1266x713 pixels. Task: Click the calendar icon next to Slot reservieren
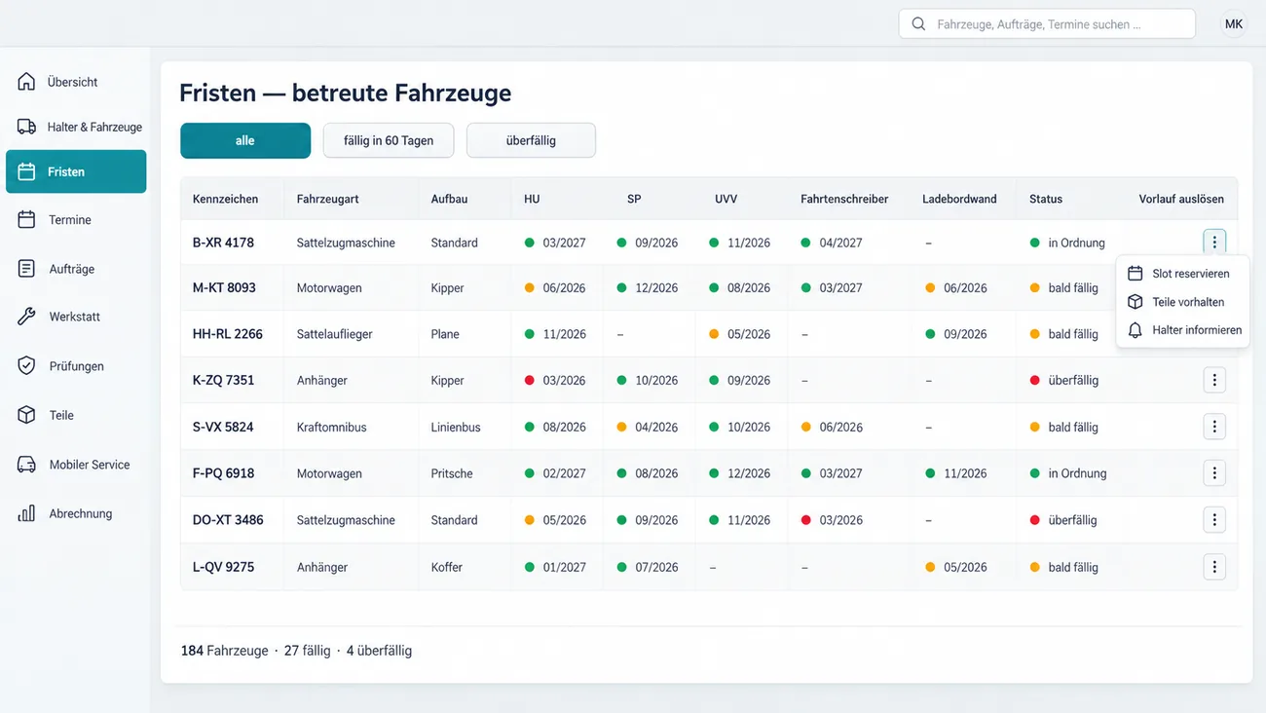click(x=1135, y=274)
